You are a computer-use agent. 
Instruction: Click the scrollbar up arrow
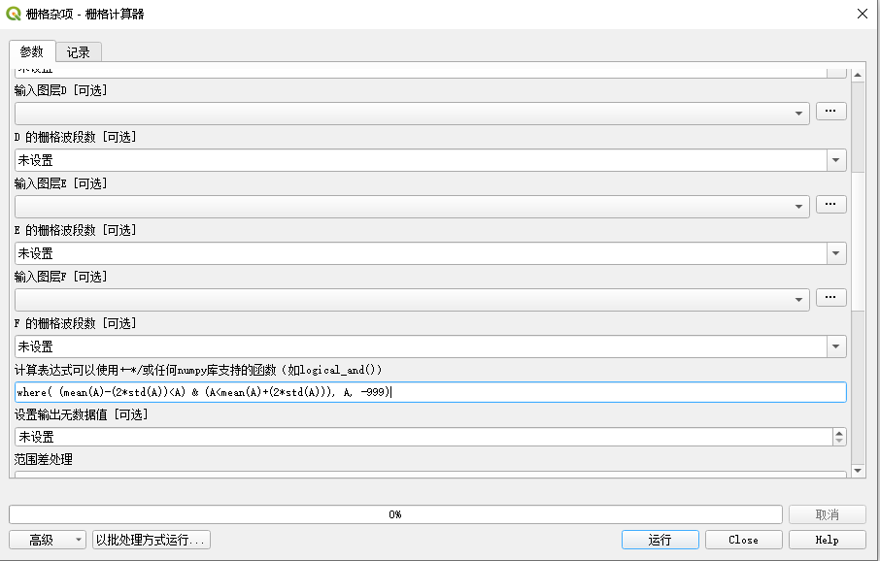click(858, 74)
